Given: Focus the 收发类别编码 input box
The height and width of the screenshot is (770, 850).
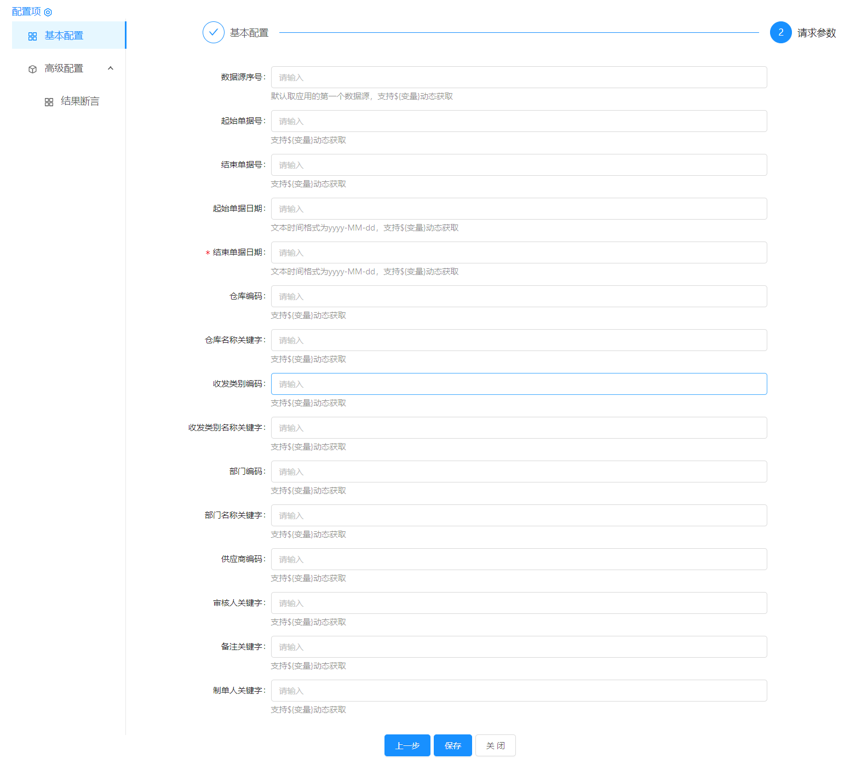Looking at the screenshot, I should tap(518, 384).
